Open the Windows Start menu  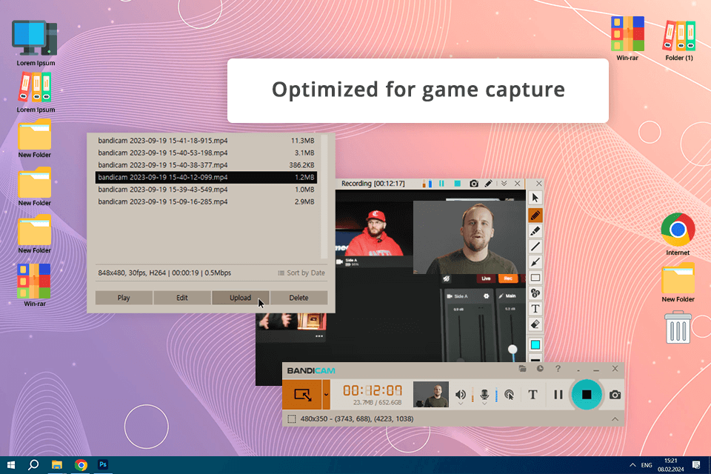(11, 465)
